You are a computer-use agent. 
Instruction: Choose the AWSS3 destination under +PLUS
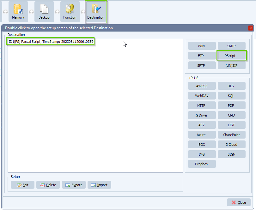click(x=202, y=86)
